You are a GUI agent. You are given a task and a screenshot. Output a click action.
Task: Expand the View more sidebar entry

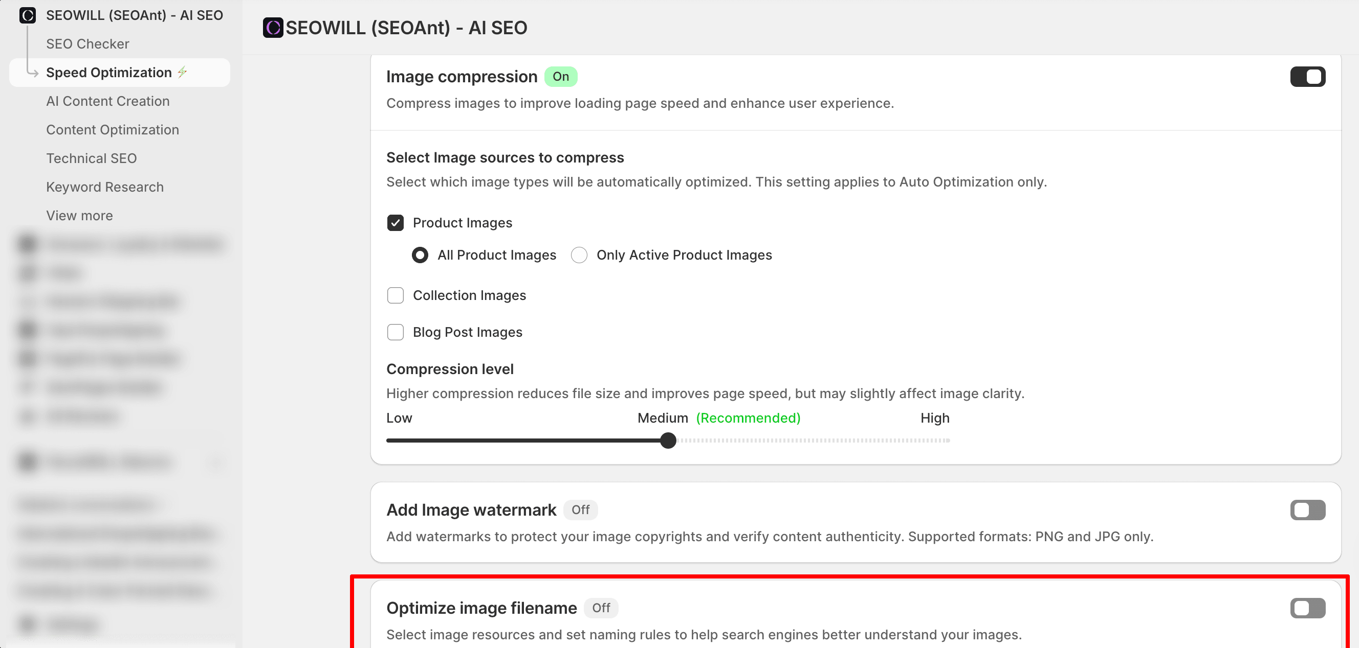(79, 216)
